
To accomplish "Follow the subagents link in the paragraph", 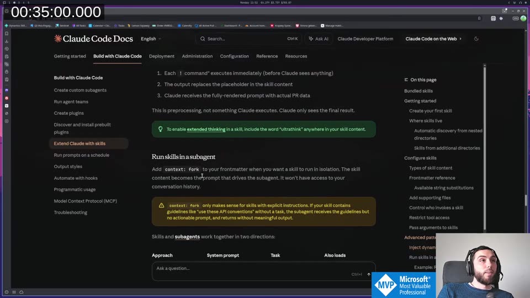I will [187, 237].
